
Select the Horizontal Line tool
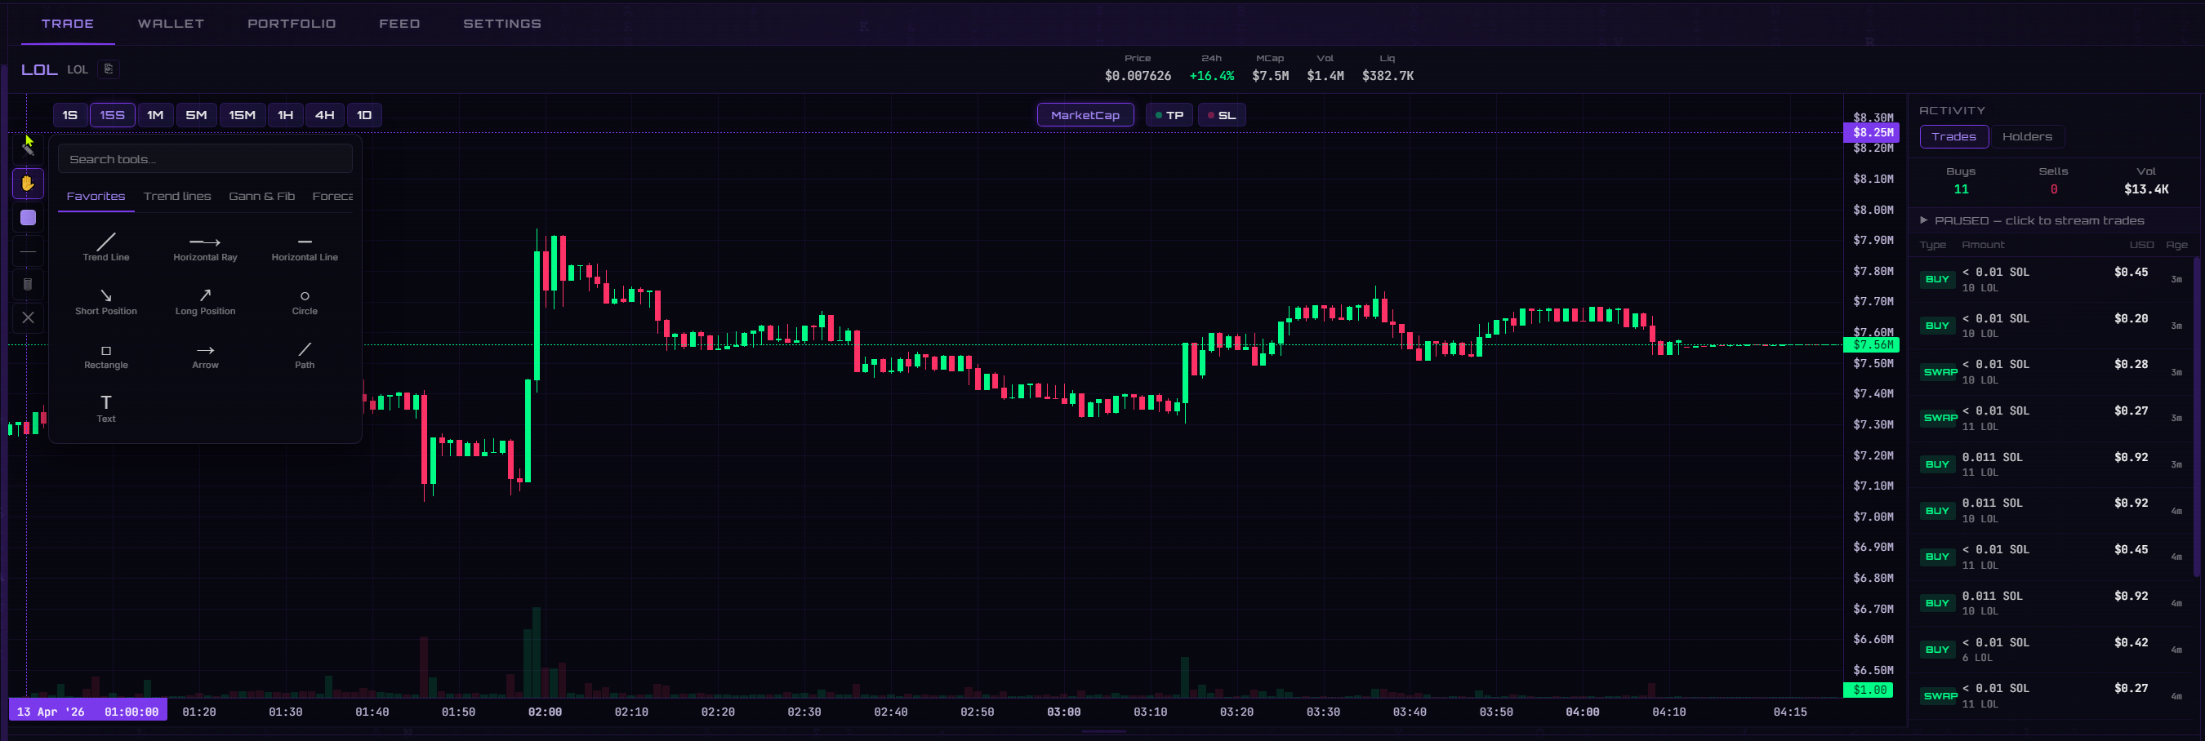click(305, 246)
